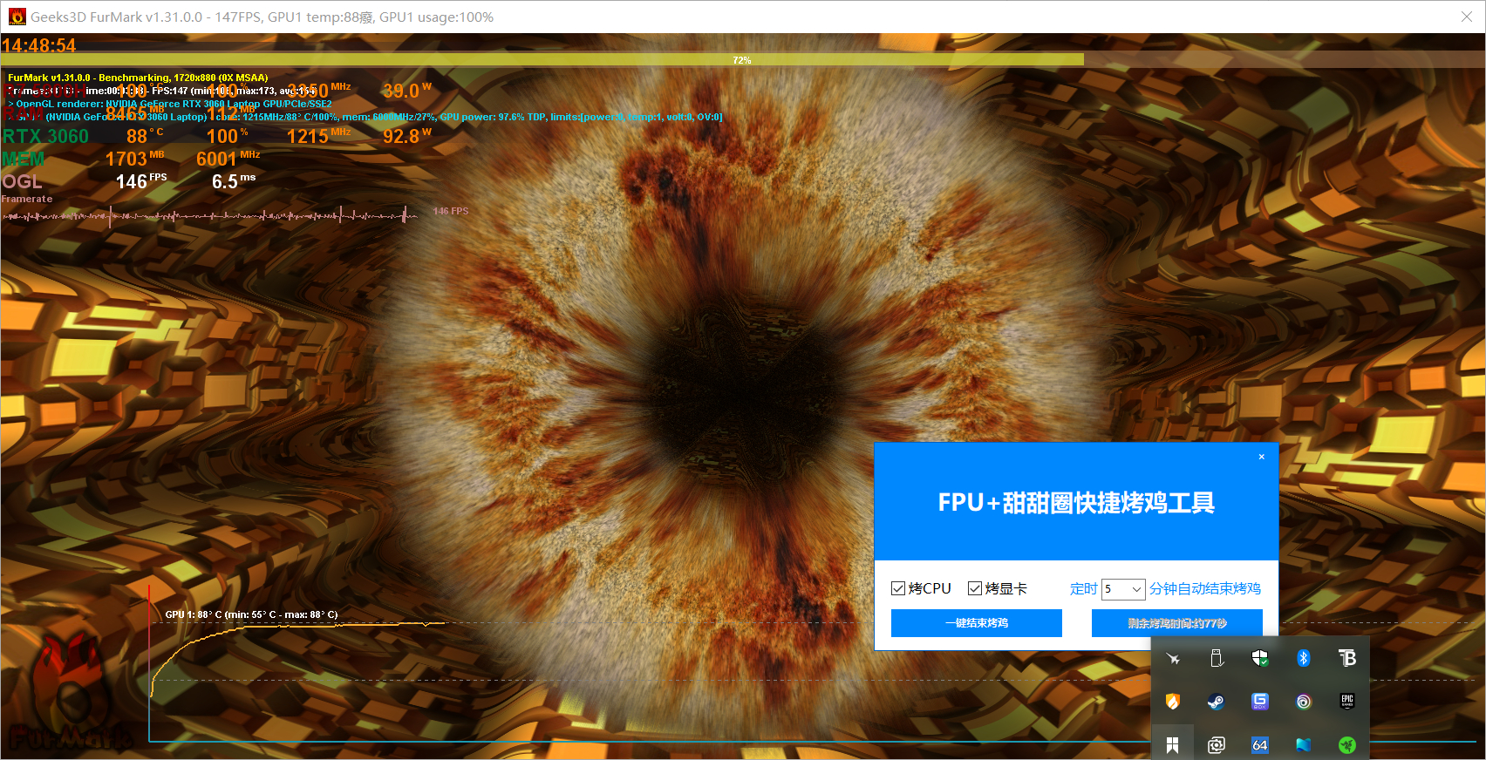
Task: Click the OpenGL renderer info line
Action: (x=170, y=104)
